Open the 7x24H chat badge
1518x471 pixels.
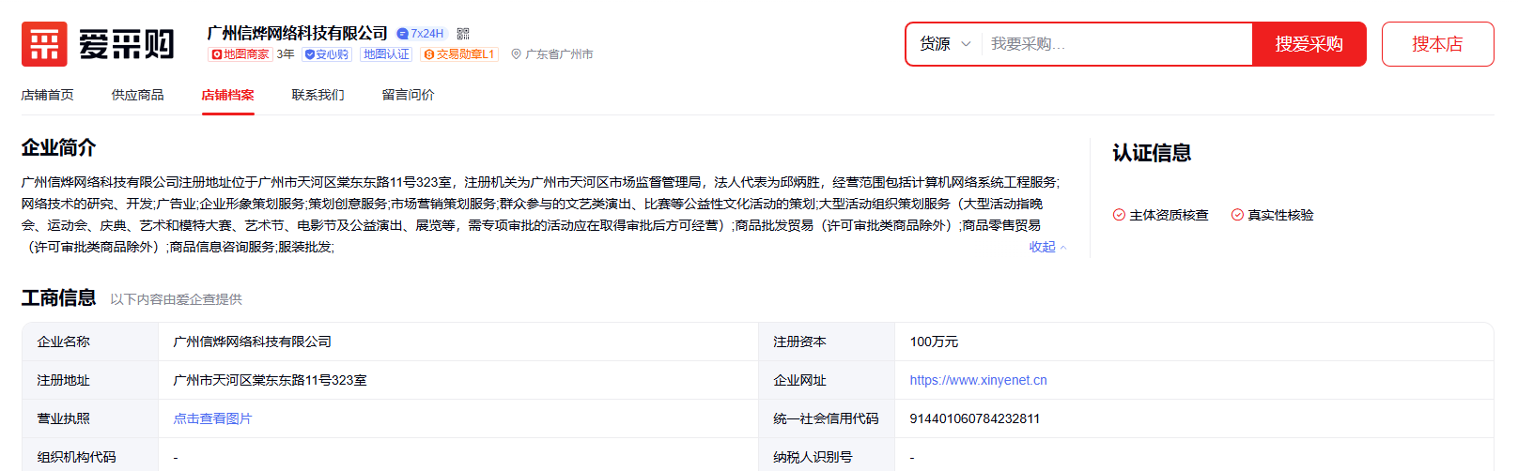tap(420, 34)
